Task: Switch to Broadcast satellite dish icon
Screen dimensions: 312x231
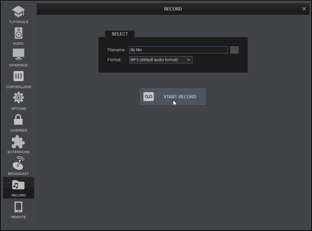Action: [x=18, y=163]
